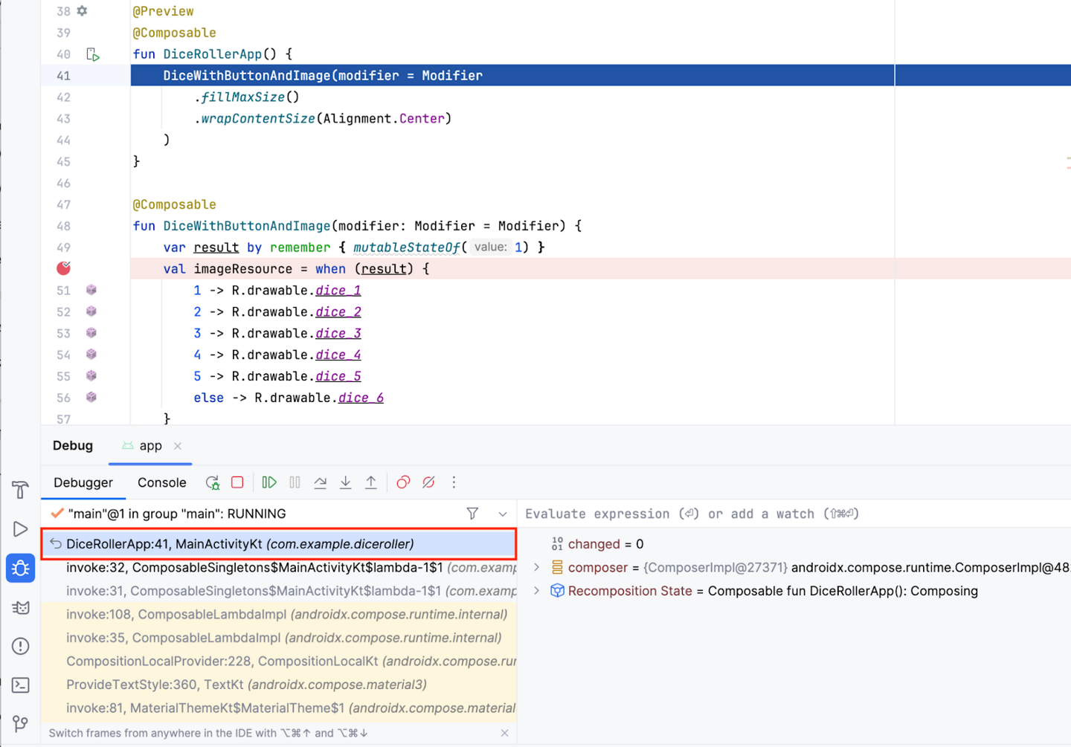Image resolution: width=1071 pixels, height=747 pixels.
Task: Open the Build hammer tool window
Action: 20,490
